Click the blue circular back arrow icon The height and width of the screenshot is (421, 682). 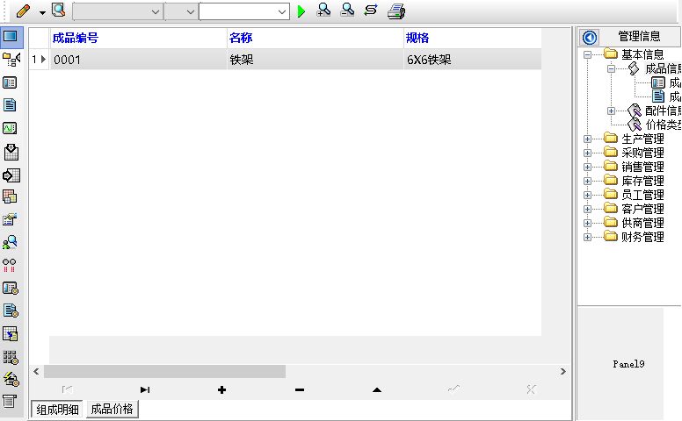(590, 38)
